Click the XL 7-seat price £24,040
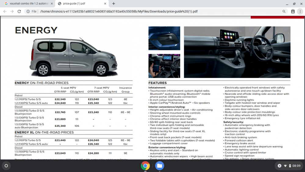Viewport: 305px width, 172px height. tap(93, 140)
